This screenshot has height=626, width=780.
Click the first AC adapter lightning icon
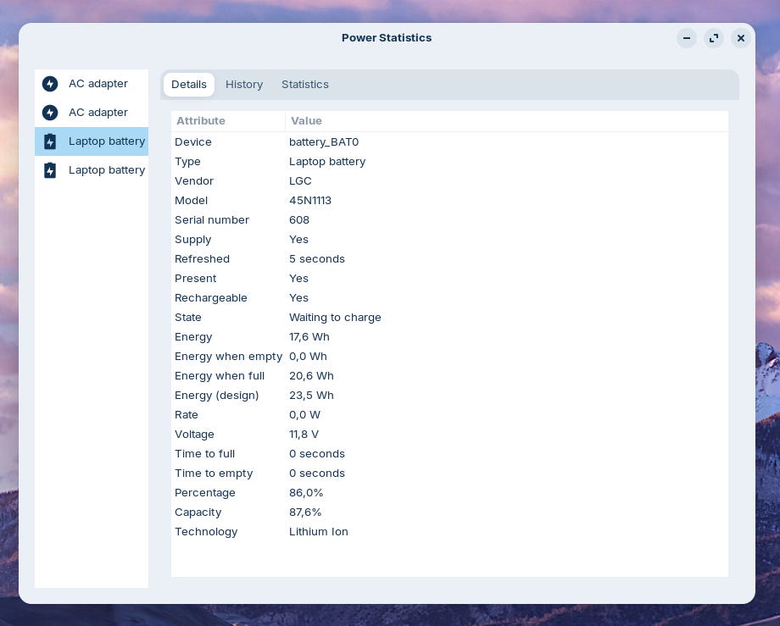coord(50,84)
